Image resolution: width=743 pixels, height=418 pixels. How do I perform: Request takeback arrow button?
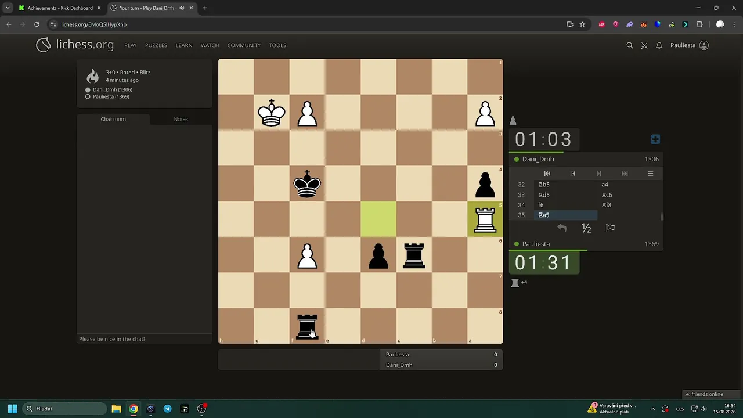pos(562,228)
